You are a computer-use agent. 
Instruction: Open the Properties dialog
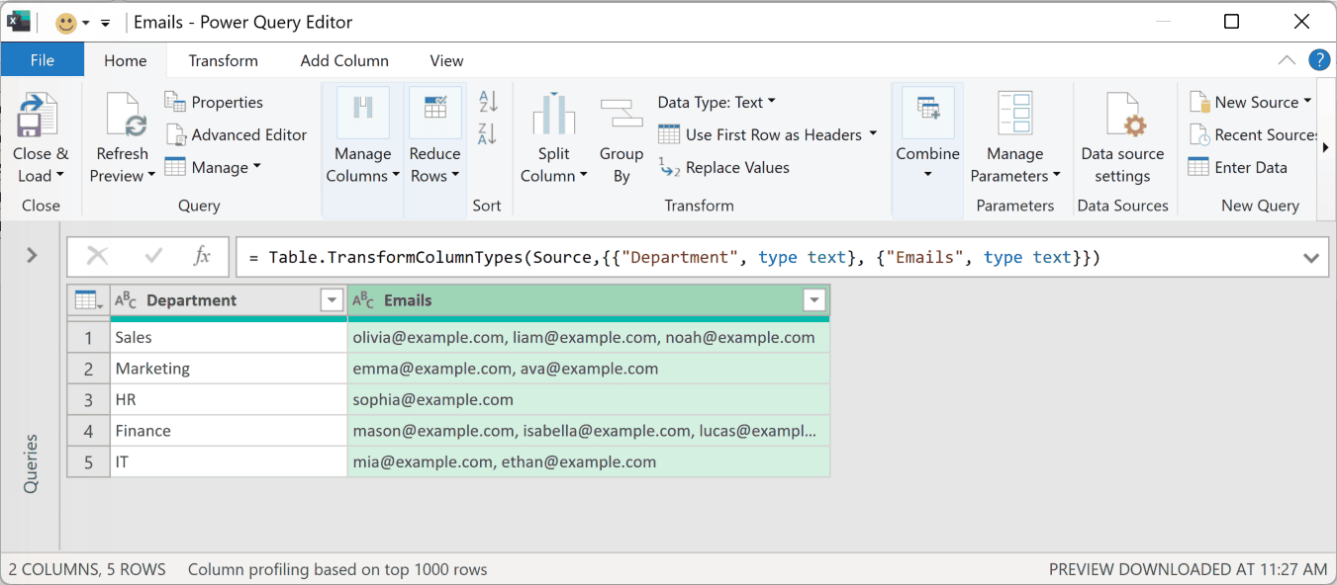tap(214, 102)
